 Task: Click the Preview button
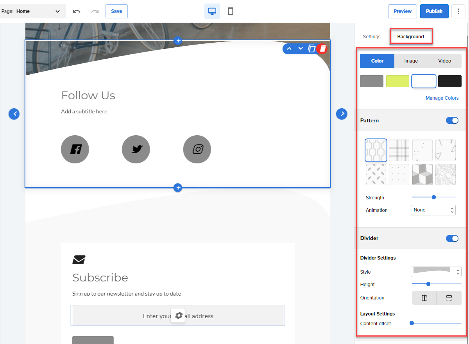[403, 11]
